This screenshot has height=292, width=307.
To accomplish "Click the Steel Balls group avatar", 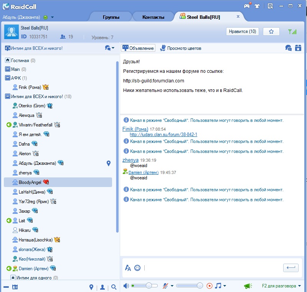I will (x=12, y=32).
